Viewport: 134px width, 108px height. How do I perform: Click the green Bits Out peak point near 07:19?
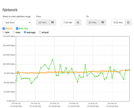[x=53, y=59]
